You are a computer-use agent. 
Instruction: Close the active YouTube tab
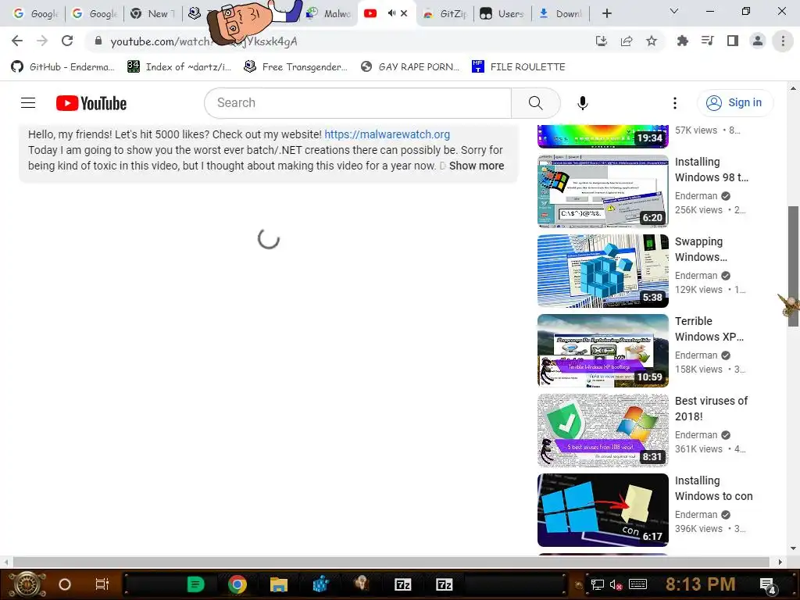click(404, 13)
